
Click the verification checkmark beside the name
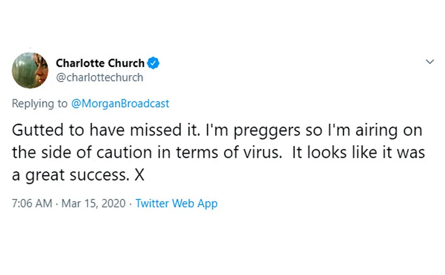tap(153, 63)
